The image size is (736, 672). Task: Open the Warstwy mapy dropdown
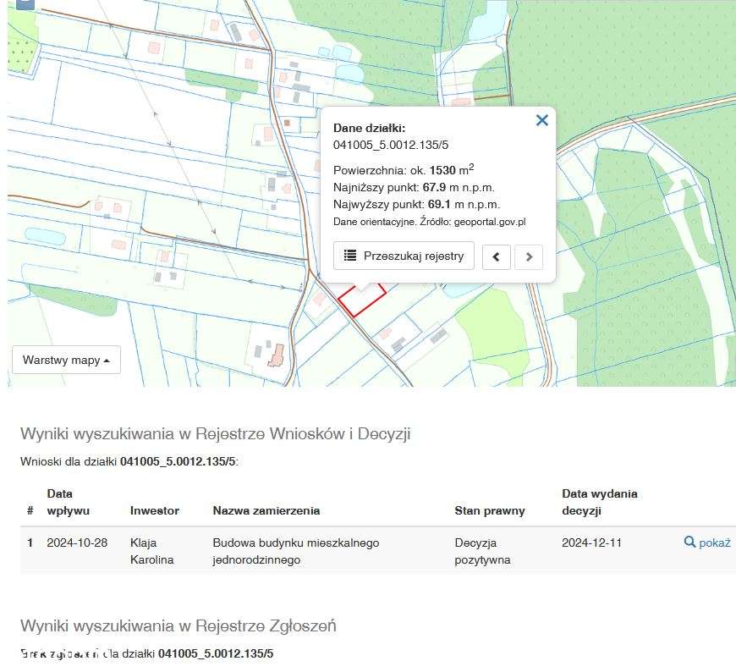tap(66, 360)
